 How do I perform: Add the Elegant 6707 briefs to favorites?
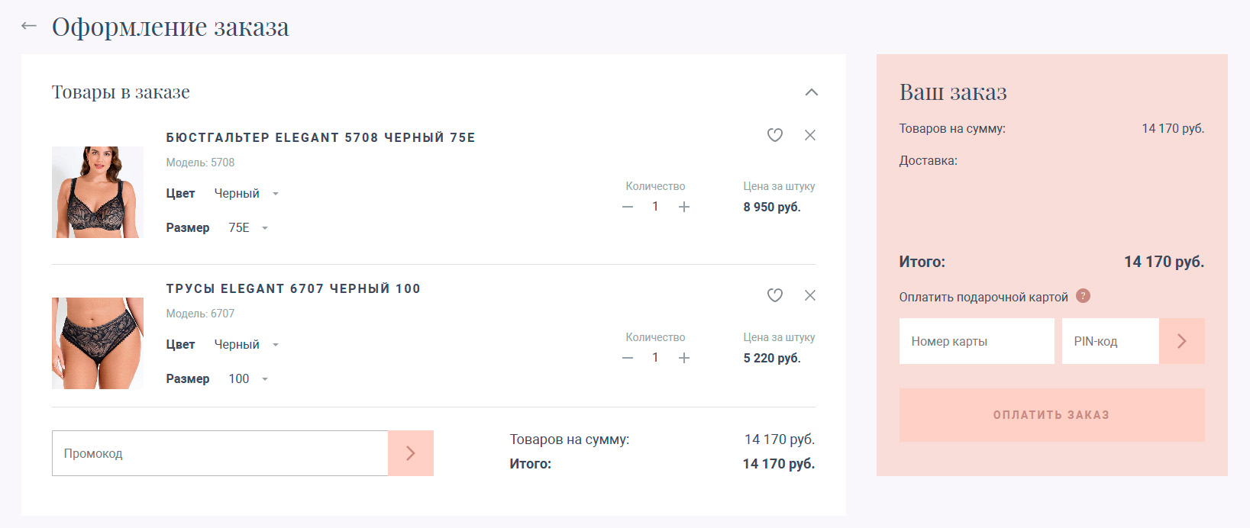tap(775, 295)
